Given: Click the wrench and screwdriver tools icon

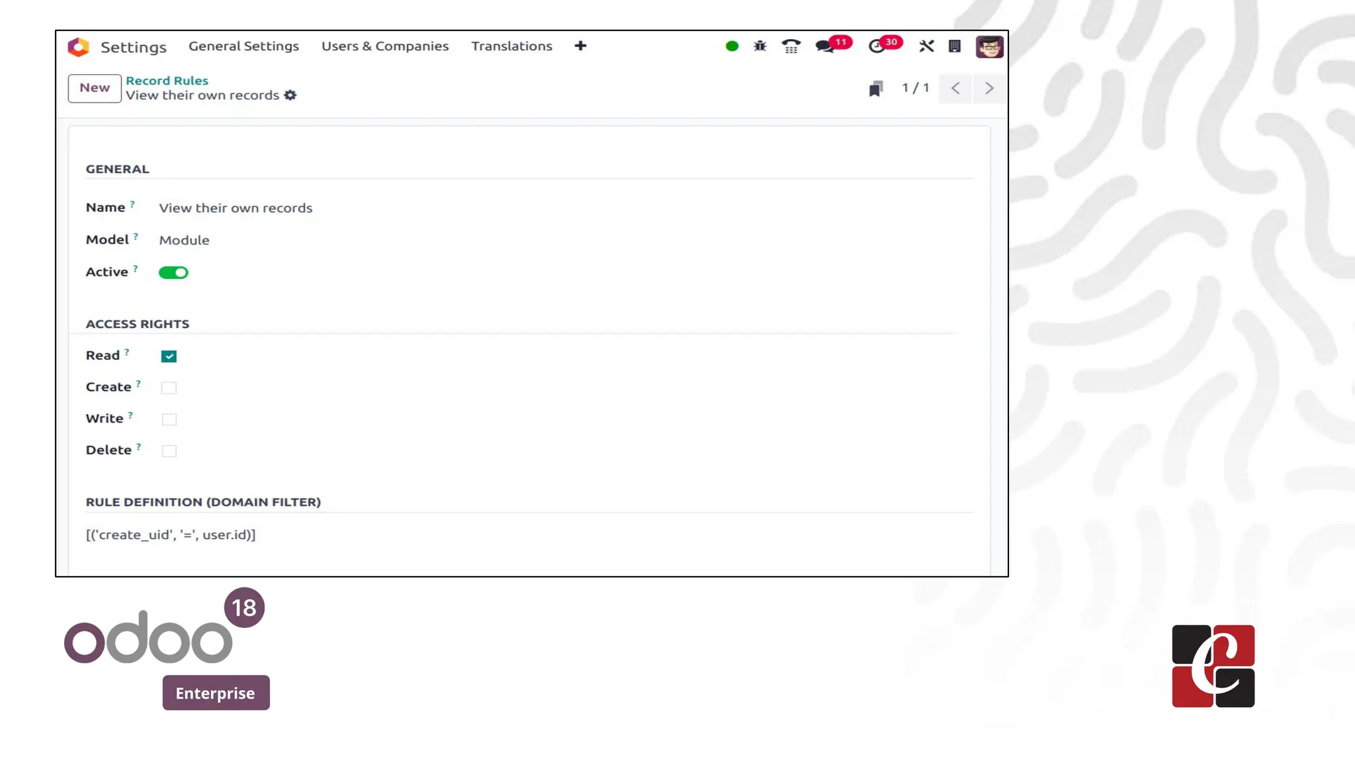Looking at the screenshot, I should pos(926,46).
